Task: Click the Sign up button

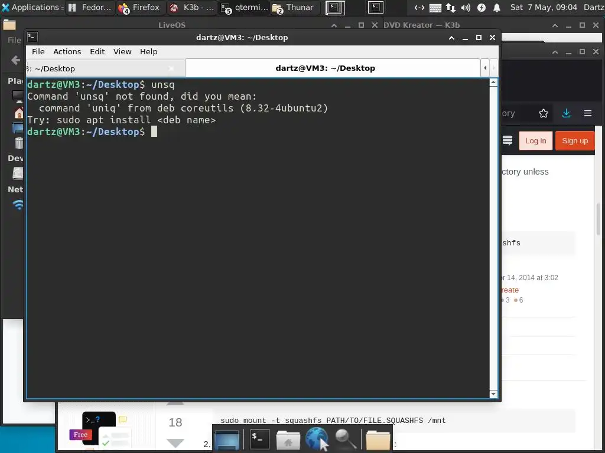Action: 574,140
